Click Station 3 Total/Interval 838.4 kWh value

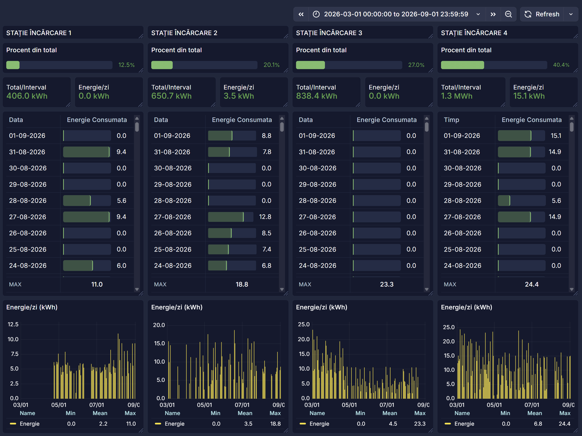(317, 96)
